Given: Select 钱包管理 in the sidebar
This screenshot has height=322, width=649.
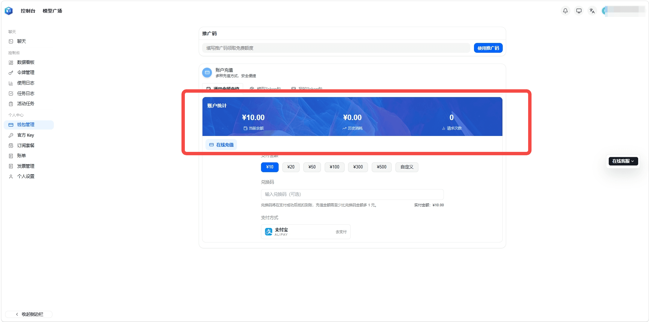Looking at the screenshot, I should 29,124.
